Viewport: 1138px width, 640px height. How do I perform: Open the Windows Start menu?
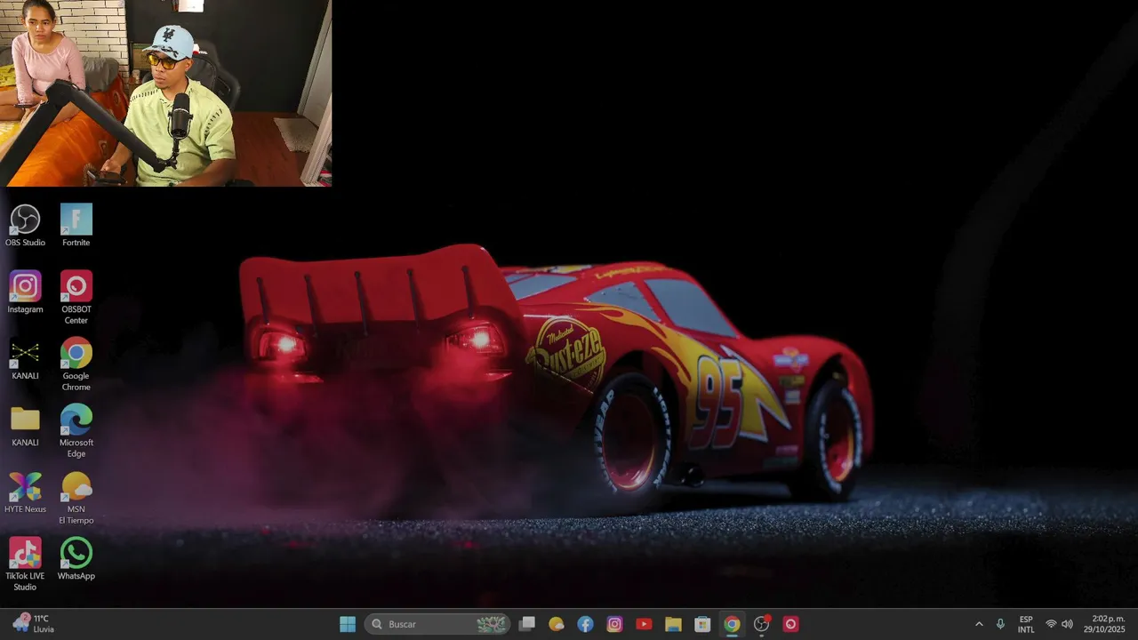pos(348,624)
